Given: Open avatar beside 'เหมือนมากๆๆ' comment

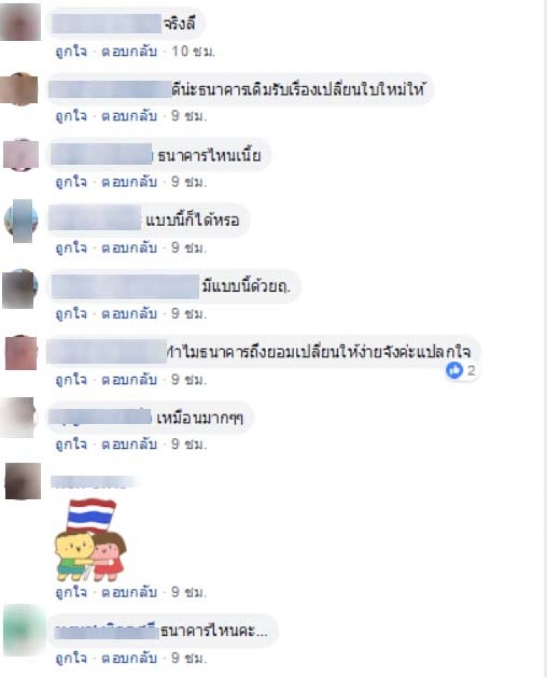Looking at the screenshot, I should pos(18,417).
